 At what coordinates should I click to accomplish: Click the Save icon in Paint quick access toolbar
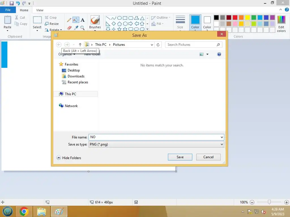point(11,3)
